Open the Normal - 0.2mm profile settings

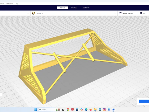coord(128,13)
